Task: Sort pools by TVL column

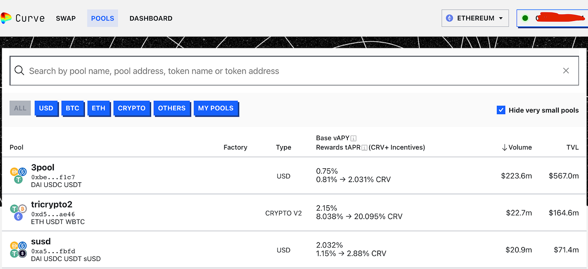Action: click(x=572, y=147)
